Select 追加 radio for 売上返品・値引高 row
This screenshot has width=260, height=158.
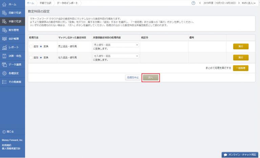point(31,46)
